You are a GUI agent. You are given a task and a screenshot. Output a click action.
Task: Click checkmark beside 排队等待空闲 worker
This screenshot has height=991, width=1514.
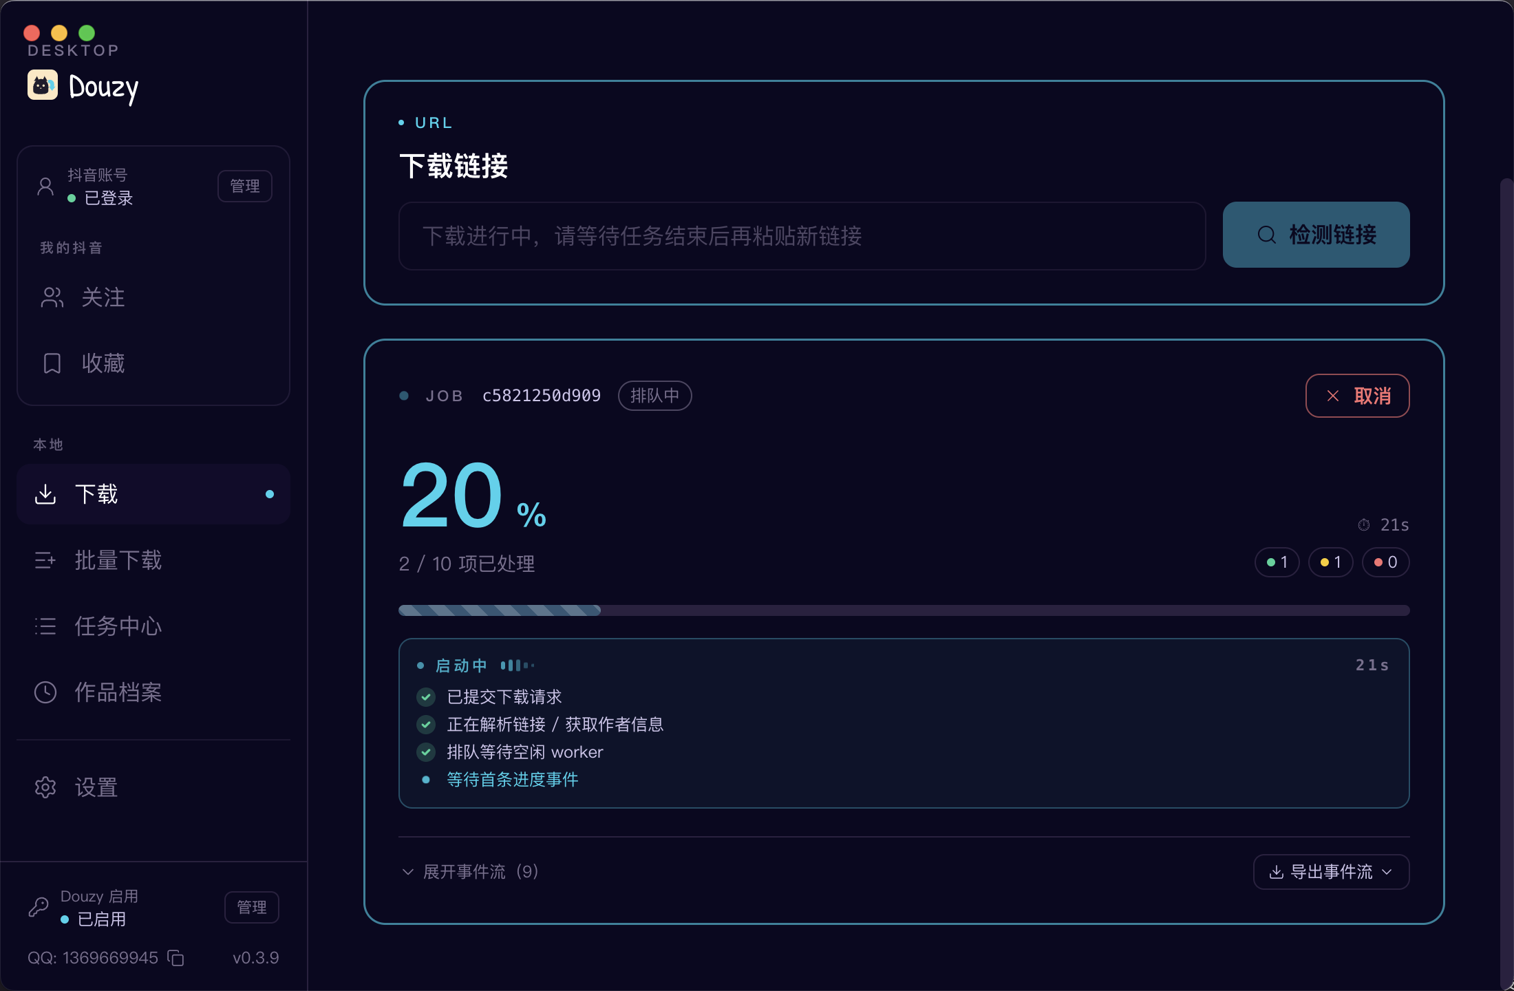click(426, 752)
